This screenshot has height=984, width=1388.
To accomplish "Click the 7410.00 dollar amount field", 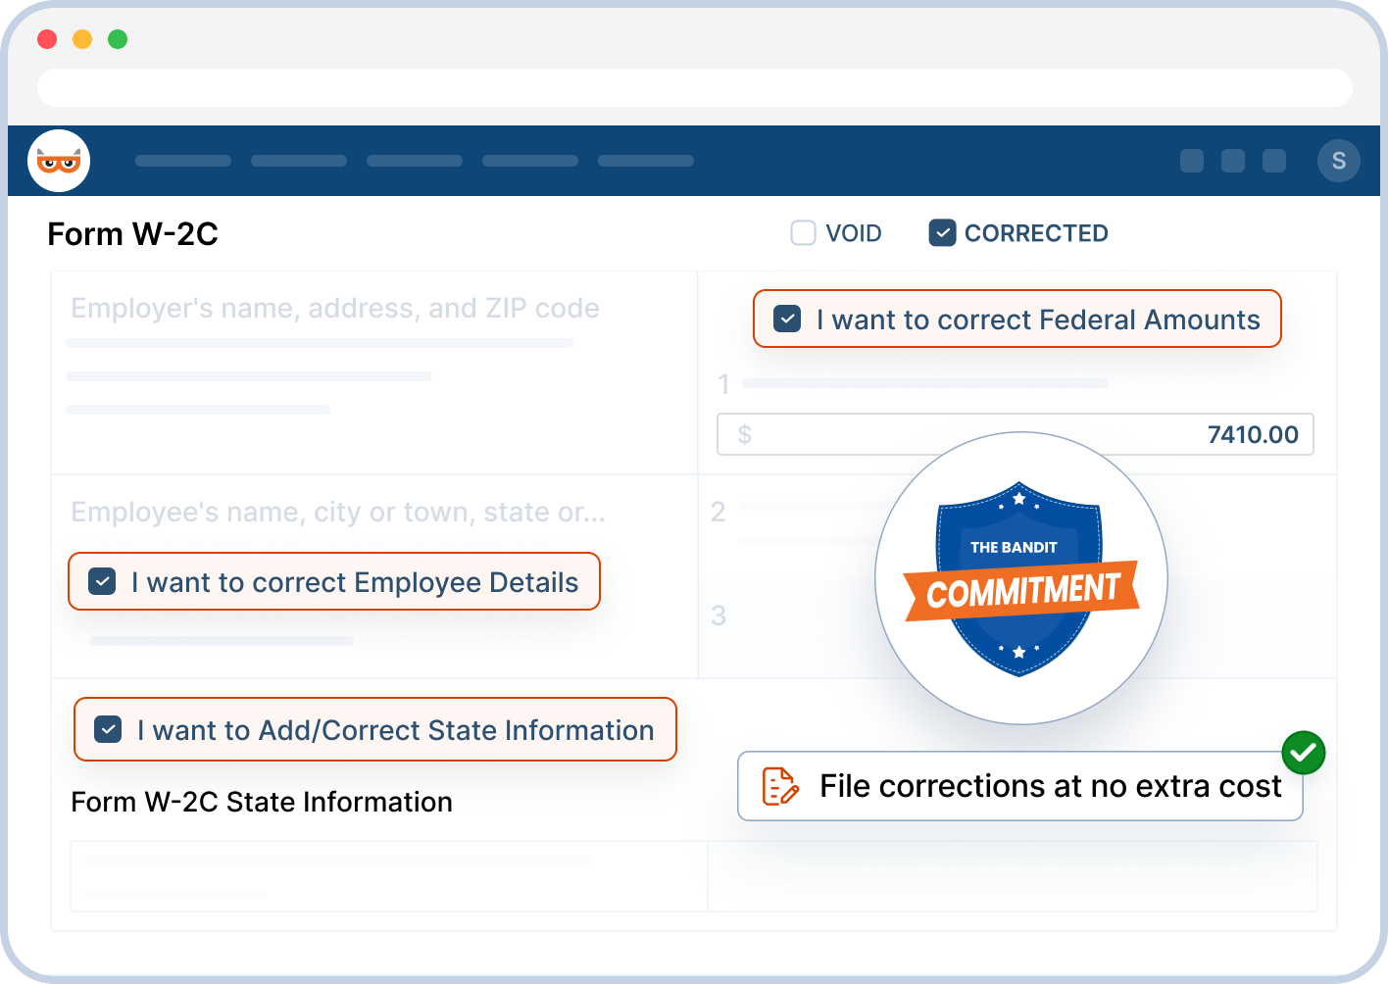I will (1015, 434).
